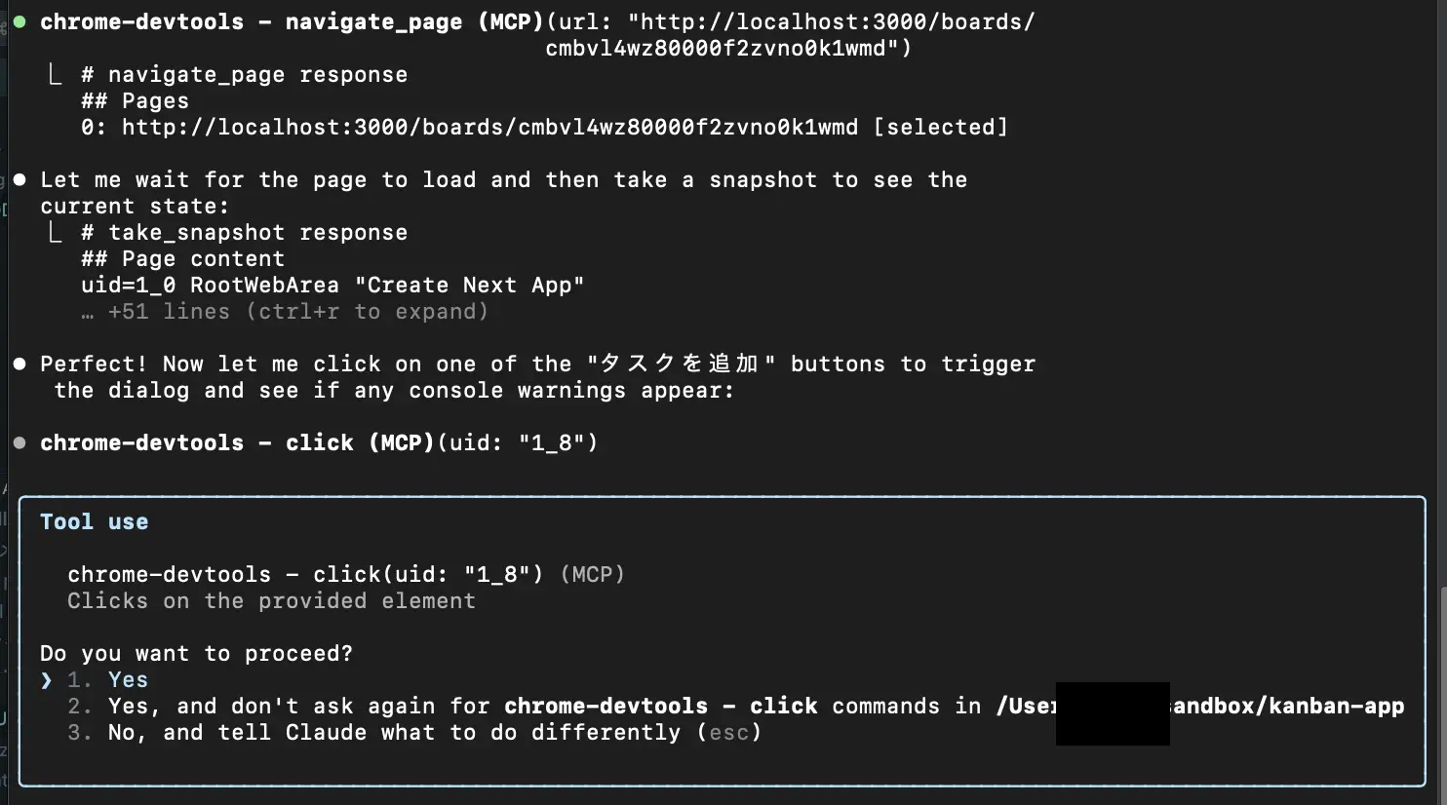1447x805 pixels.
Task: Pick "No, and tell Claude" option
Action: pos(413,733)
